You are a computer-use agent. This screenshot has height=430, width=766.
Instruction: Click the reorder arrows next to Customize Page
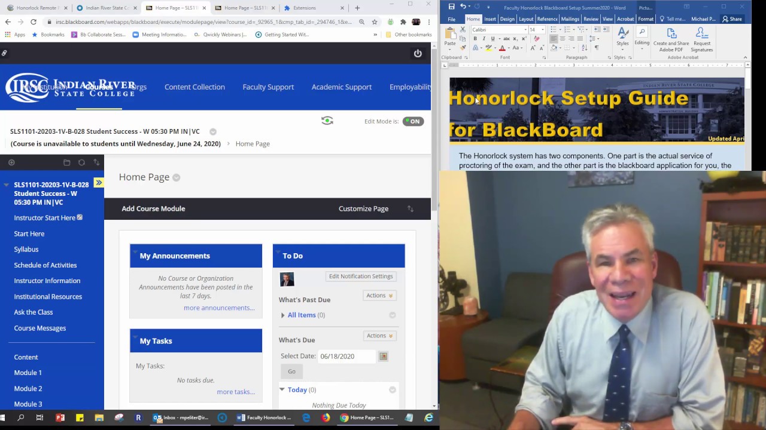410,208
